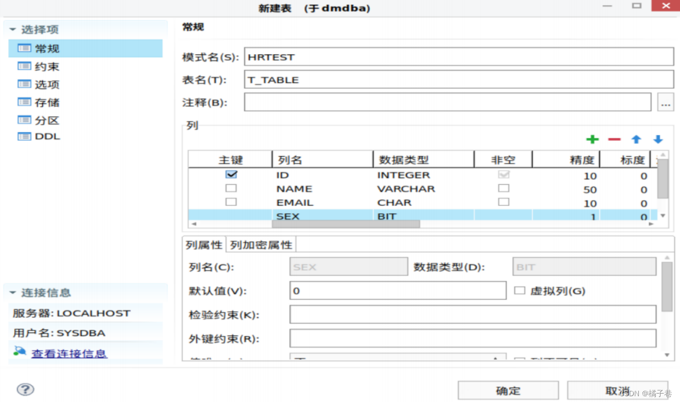Click the 表名 field containing T_TABLE

pyautogui.click(x=459, y=80)
